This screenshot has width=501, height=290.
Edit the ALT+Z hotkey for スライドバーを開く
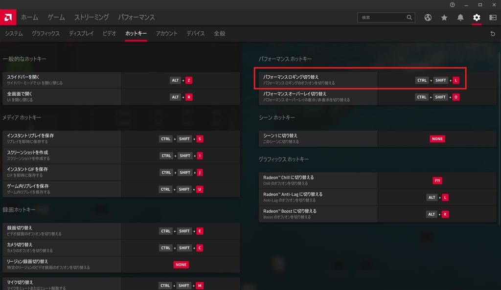(181, 80)
